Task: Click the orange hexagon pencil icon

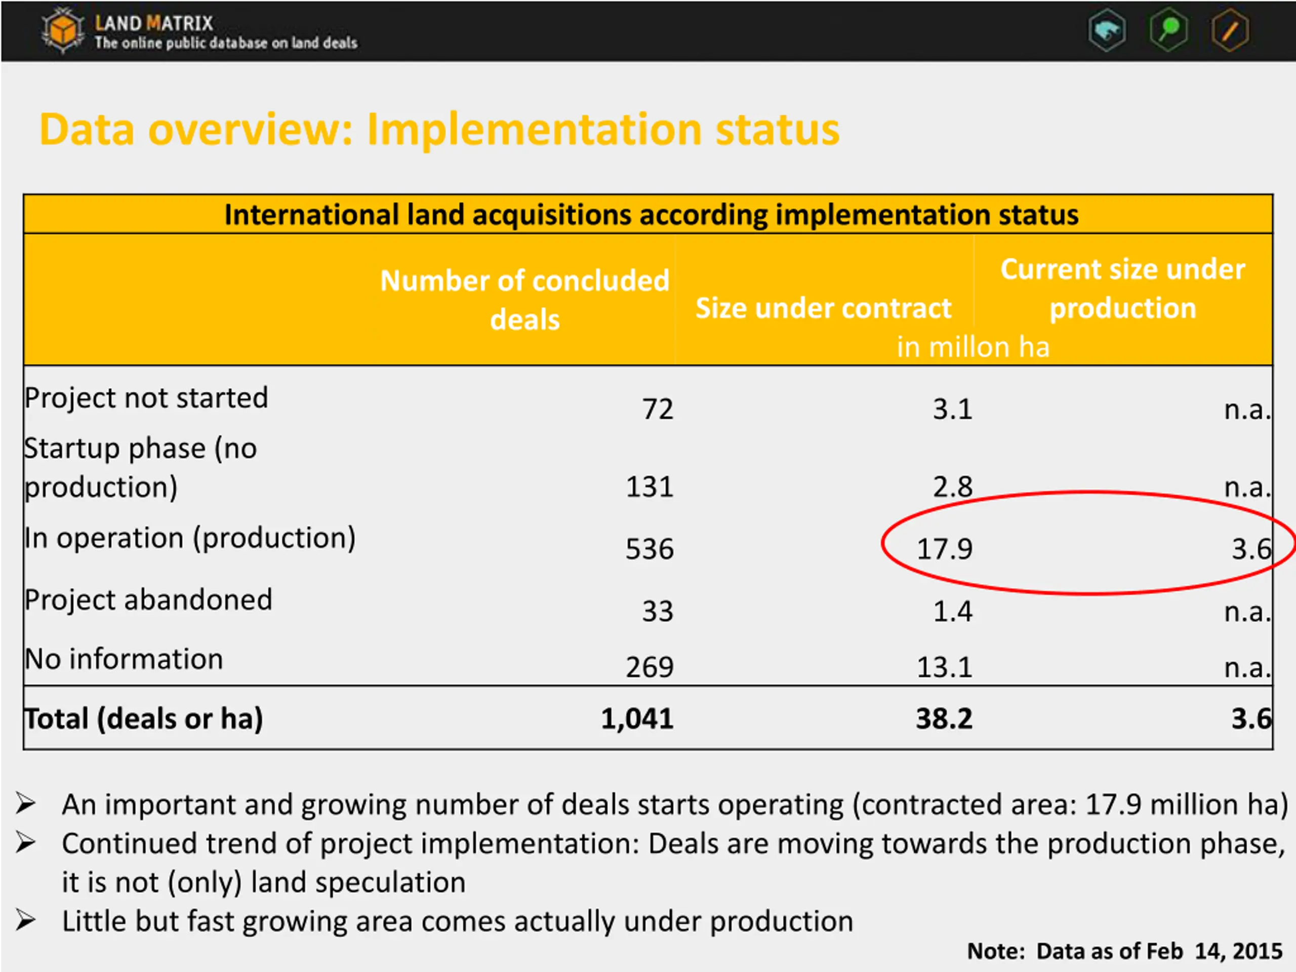Action: pyautogui.click(x=1230, y=30)
